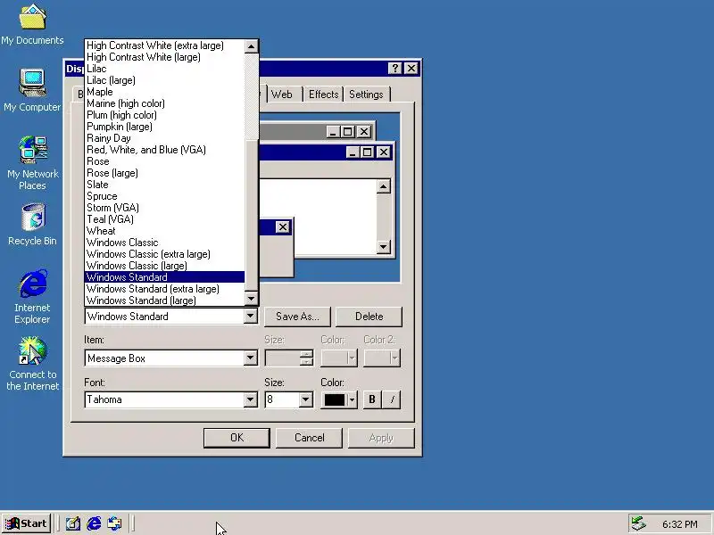Select Windows Classic (extra large) scheme
Image resolution: width=714 pixels, height=535 pixels.
[164, 254]
